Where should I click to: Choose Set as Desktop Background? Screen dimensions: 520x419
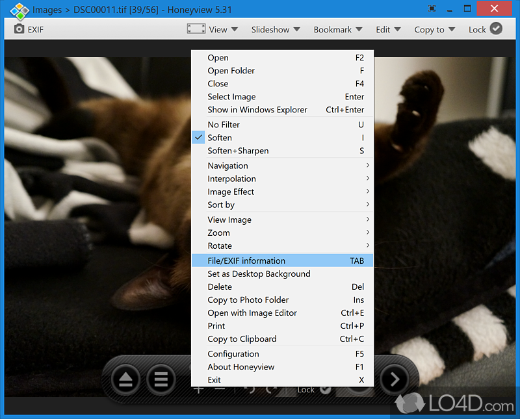pyautogui.click(x=259, y=273)
